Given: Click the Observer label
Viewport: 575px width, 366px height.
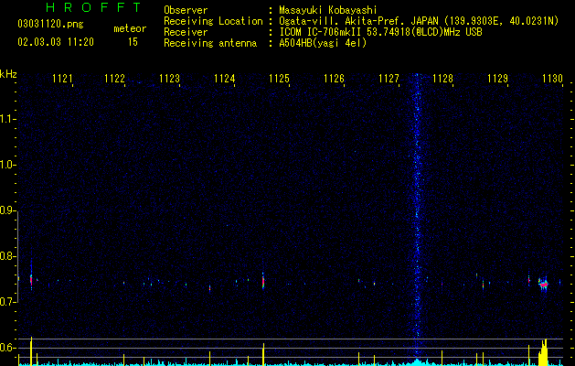Looking at the screenshot, I should tap(186, 10).
